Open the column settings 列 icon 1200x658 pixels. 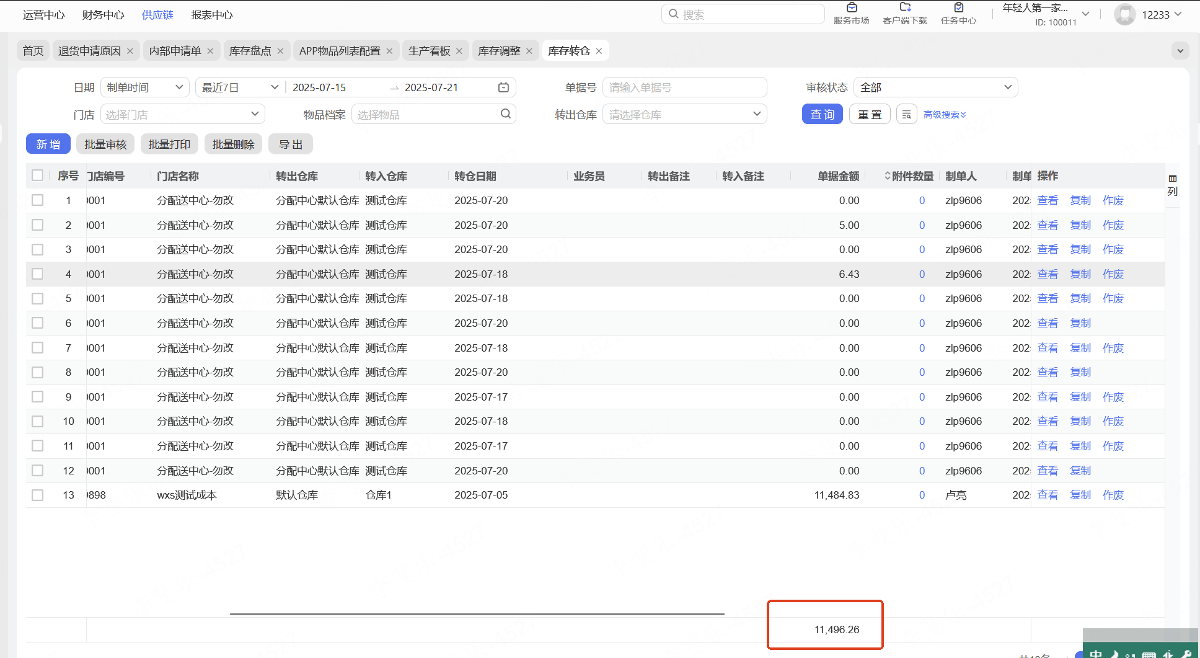pos(1173,185)
